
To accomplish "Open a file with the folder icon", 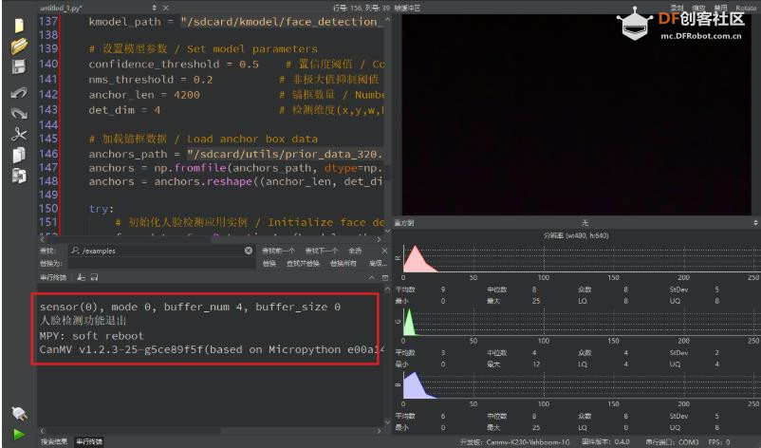I will 18,46.
